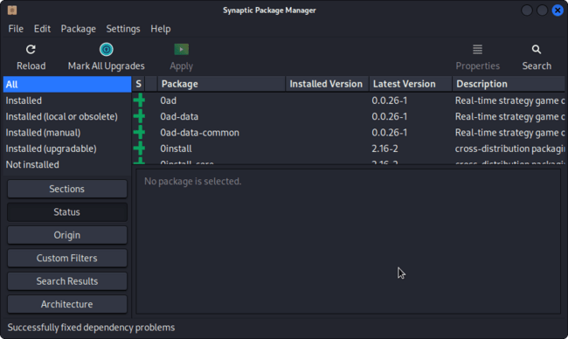
Task: Click the status icon for 0ad-data-common
Action: pyautogui.click(x=139, y=132)
